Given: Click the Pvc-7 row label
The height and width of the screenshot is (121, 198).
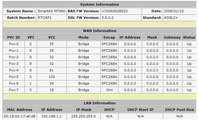Looking at the screenshot, I should [x=14, y=90].
